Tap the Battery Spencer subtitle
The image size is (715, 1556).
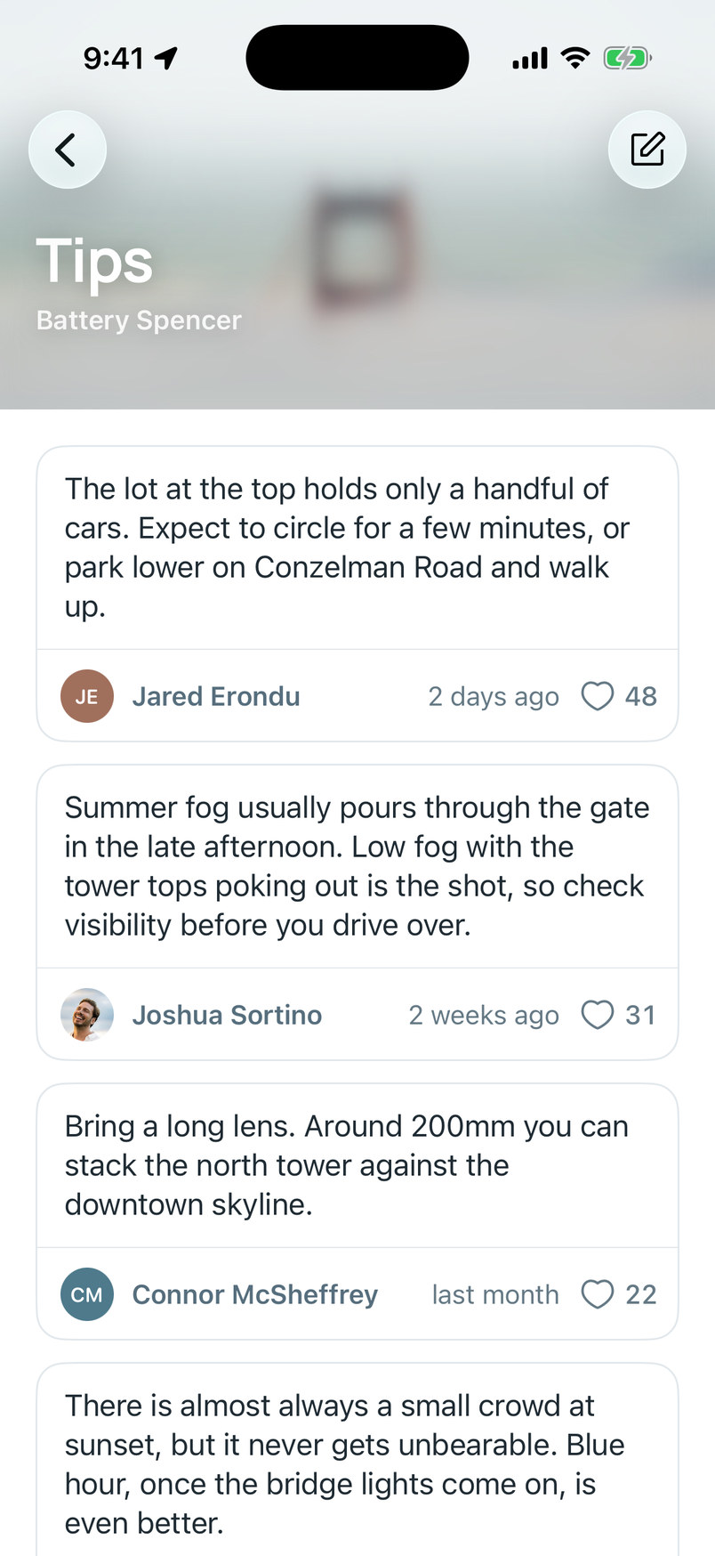tap(139, 320)
